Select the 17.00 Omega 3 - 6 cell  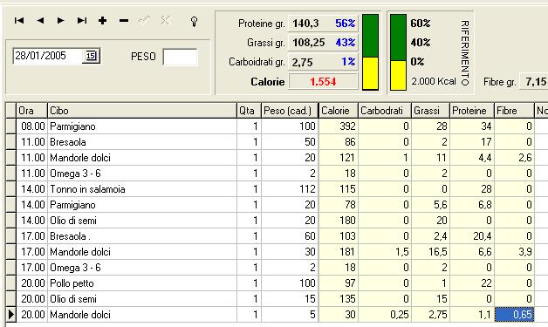(x=142, y=268)
